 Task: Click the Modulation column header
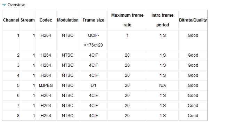[68, 20]
